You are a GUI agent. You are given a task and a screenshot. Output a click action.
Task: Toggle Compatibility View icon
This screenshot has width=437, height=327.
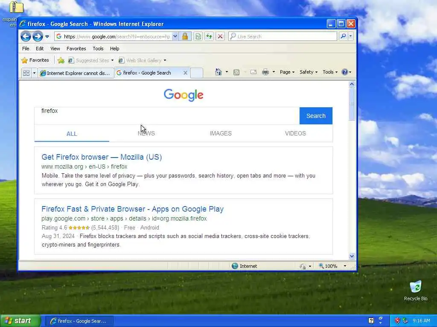tap(198, 37)
